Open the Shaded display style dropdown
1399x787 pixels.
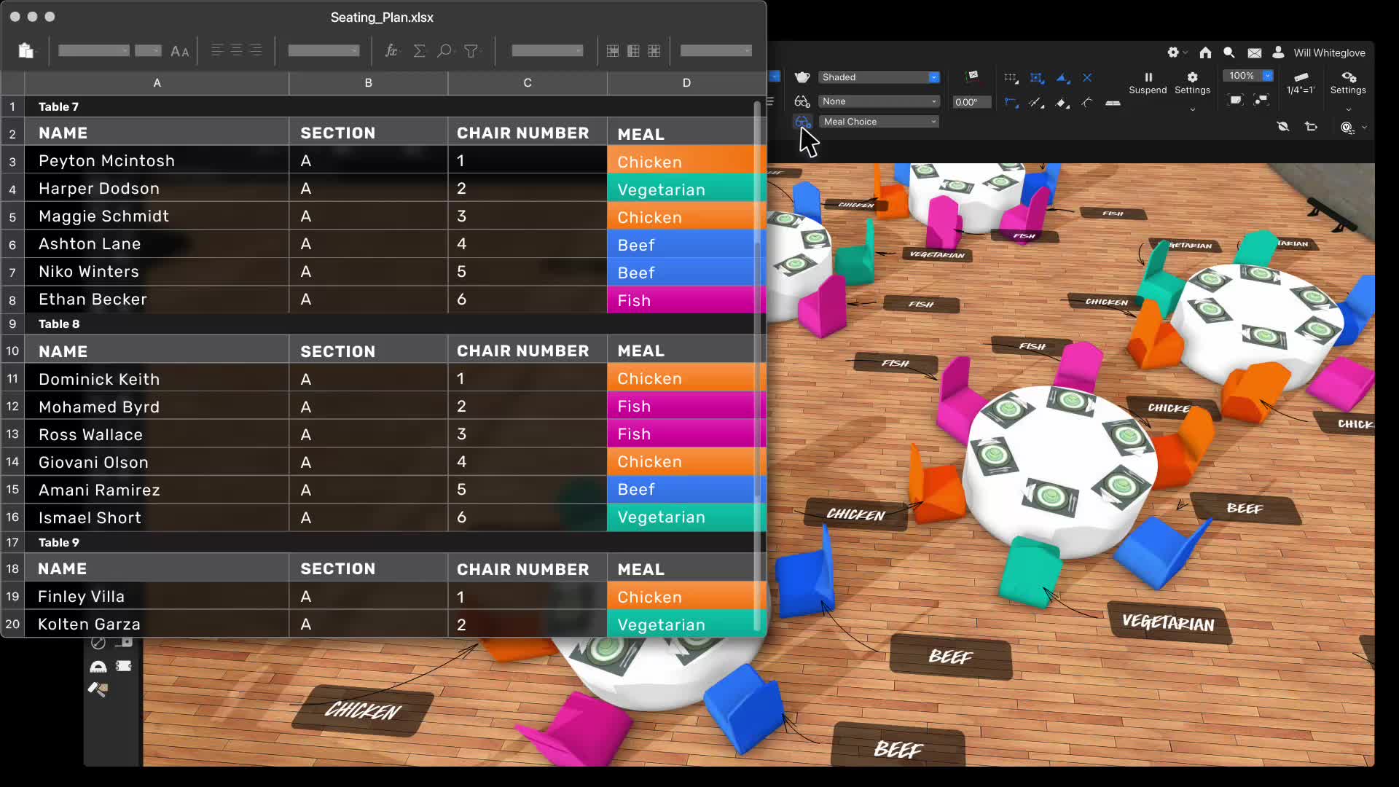879,77
